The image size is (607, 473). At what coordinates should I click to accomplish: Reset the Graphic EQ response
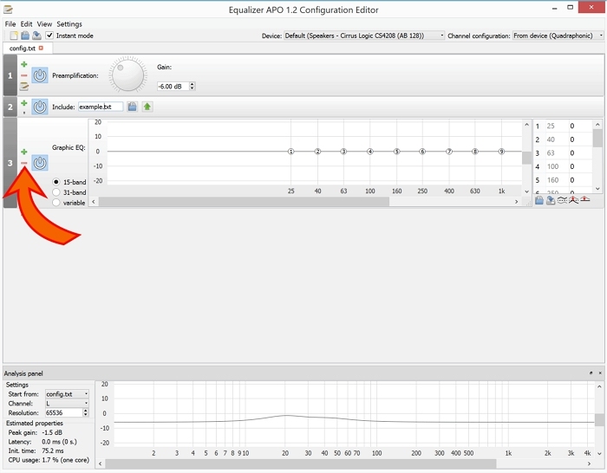(585, 200)
